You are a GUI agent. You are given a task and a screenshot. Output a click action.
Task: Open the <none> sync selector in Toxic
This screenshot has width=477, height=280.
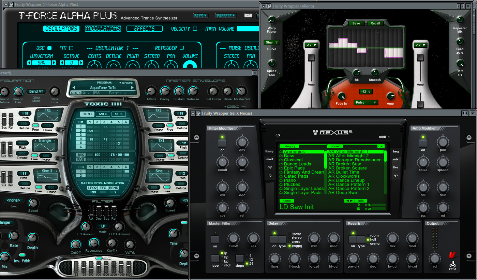click(14, 201)
